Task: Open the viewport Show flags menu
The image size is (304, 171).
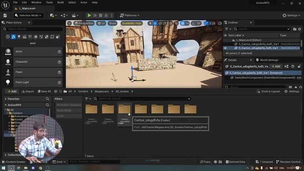Action: pyautogui.click(x=113, y=23)
